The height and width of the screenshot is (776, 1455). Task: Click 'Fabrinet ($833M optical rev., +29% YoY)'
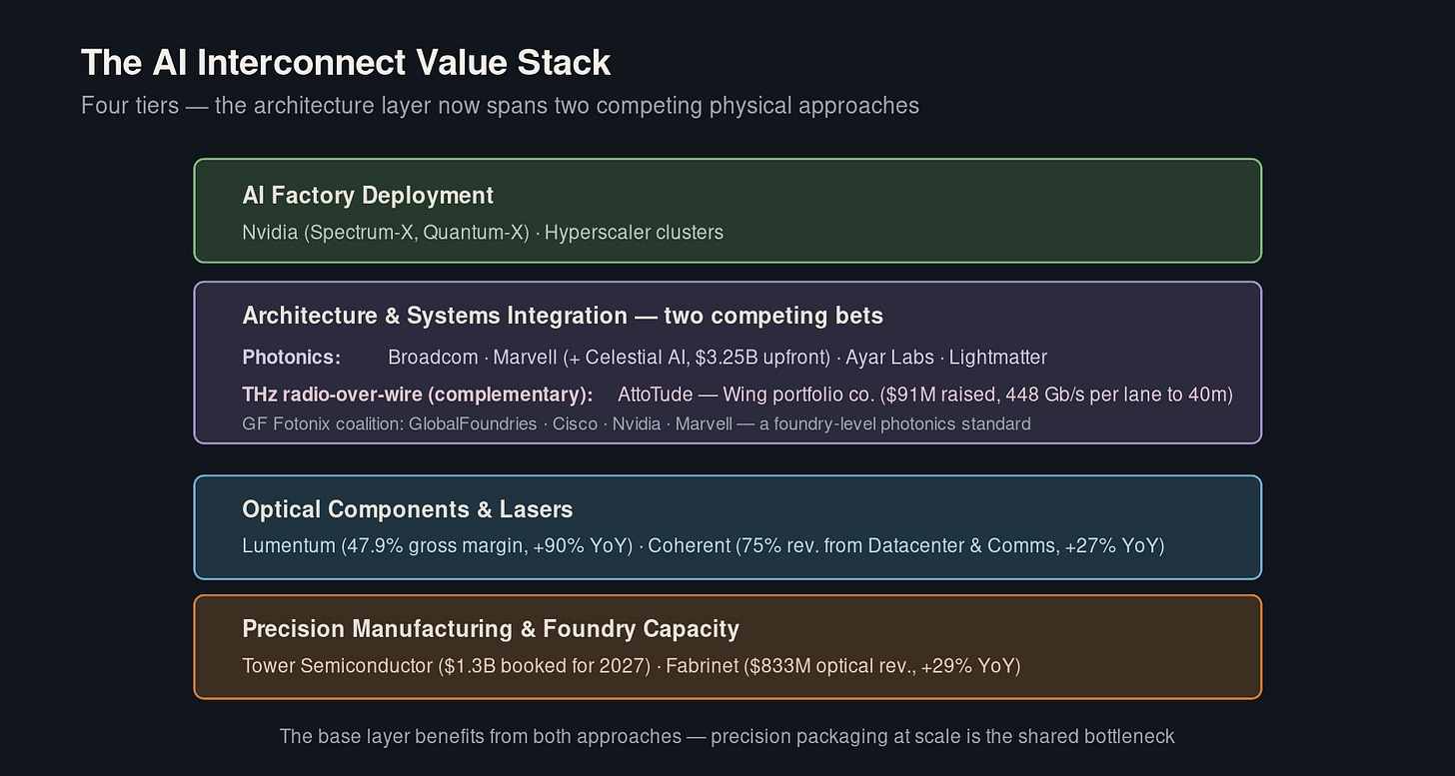(843, 666)
